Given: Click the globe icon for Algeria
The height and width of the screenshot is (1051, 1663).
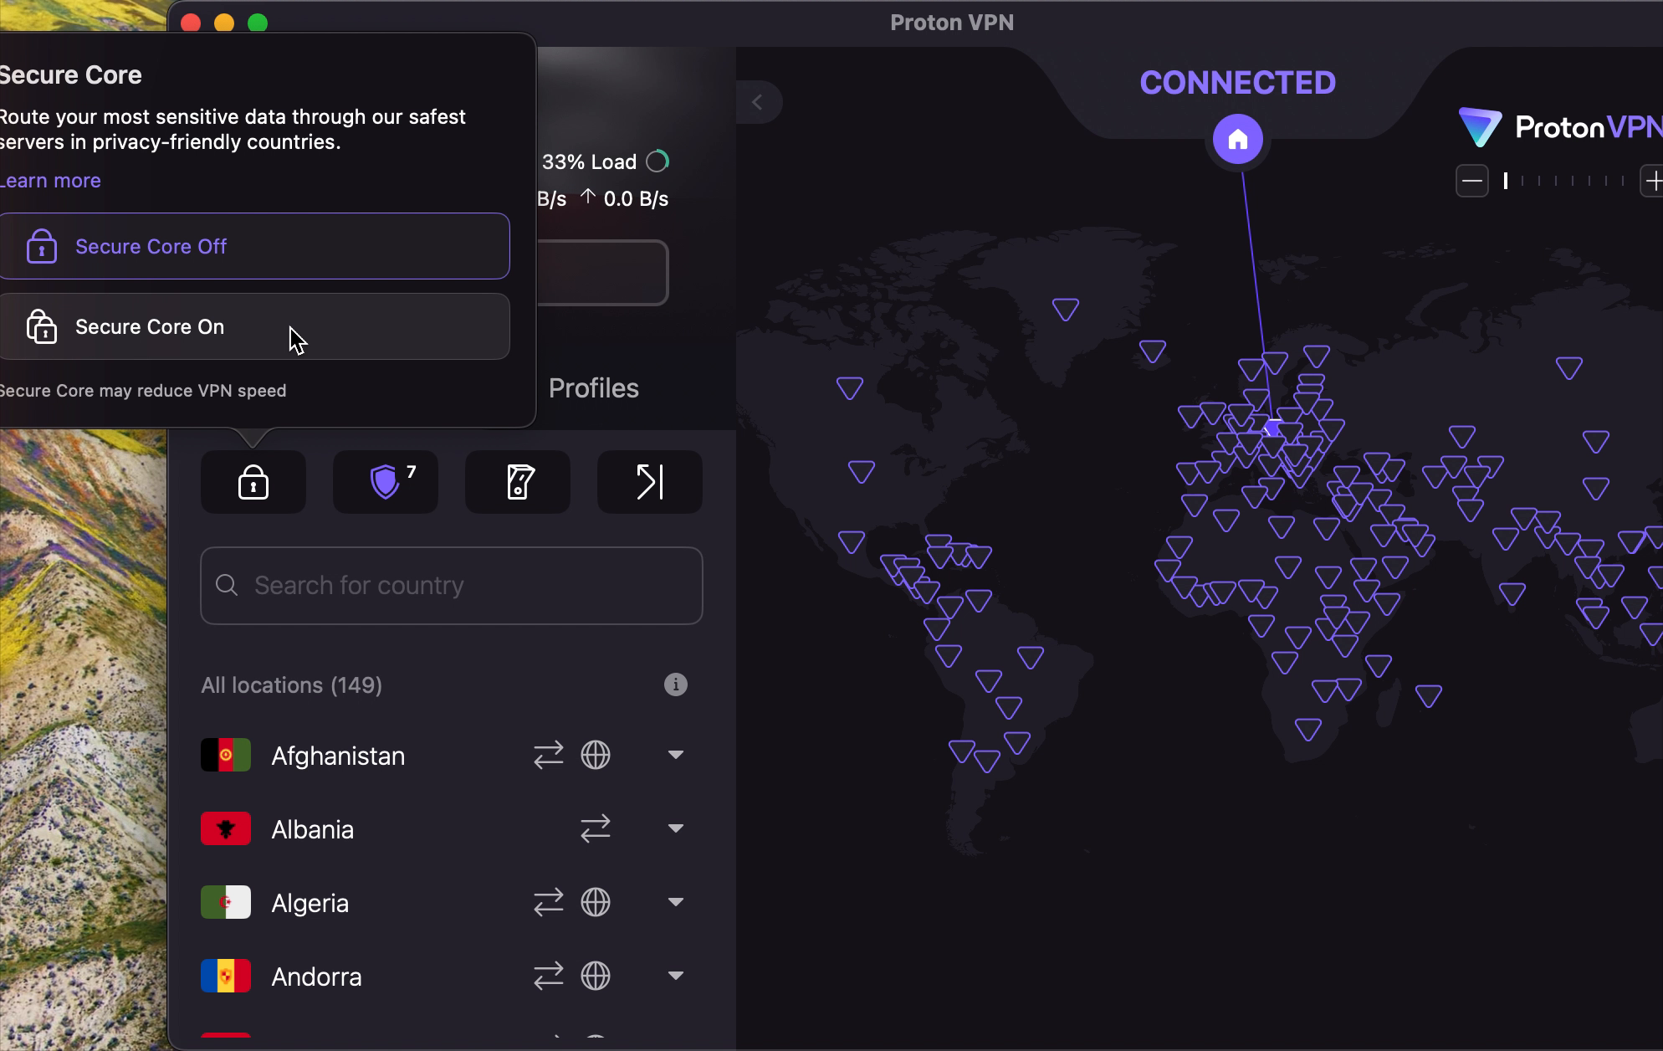Looking at the screenshot, I should [x=596, y=903].
